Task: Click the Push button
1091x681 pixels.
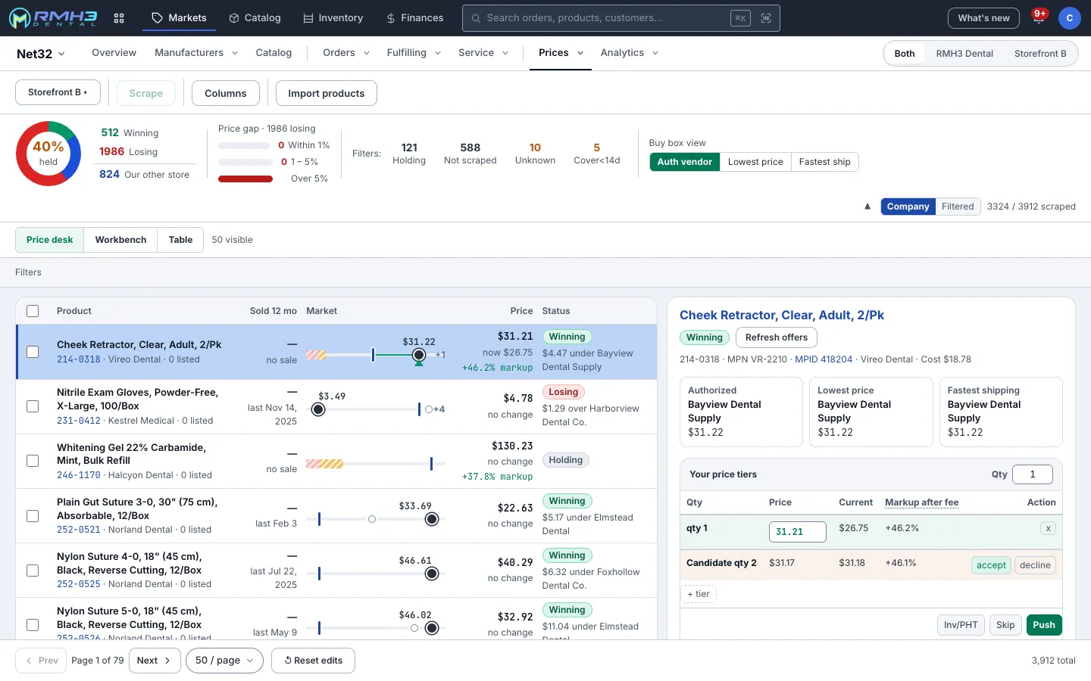Action: click(x=1044, y=625)
